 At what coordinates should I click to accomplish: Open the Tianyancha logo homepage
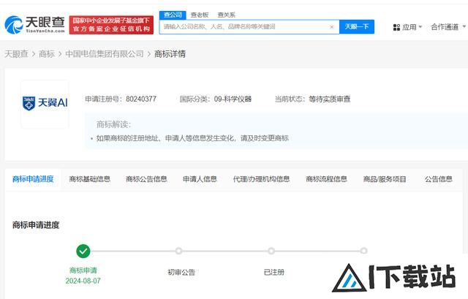34,24
